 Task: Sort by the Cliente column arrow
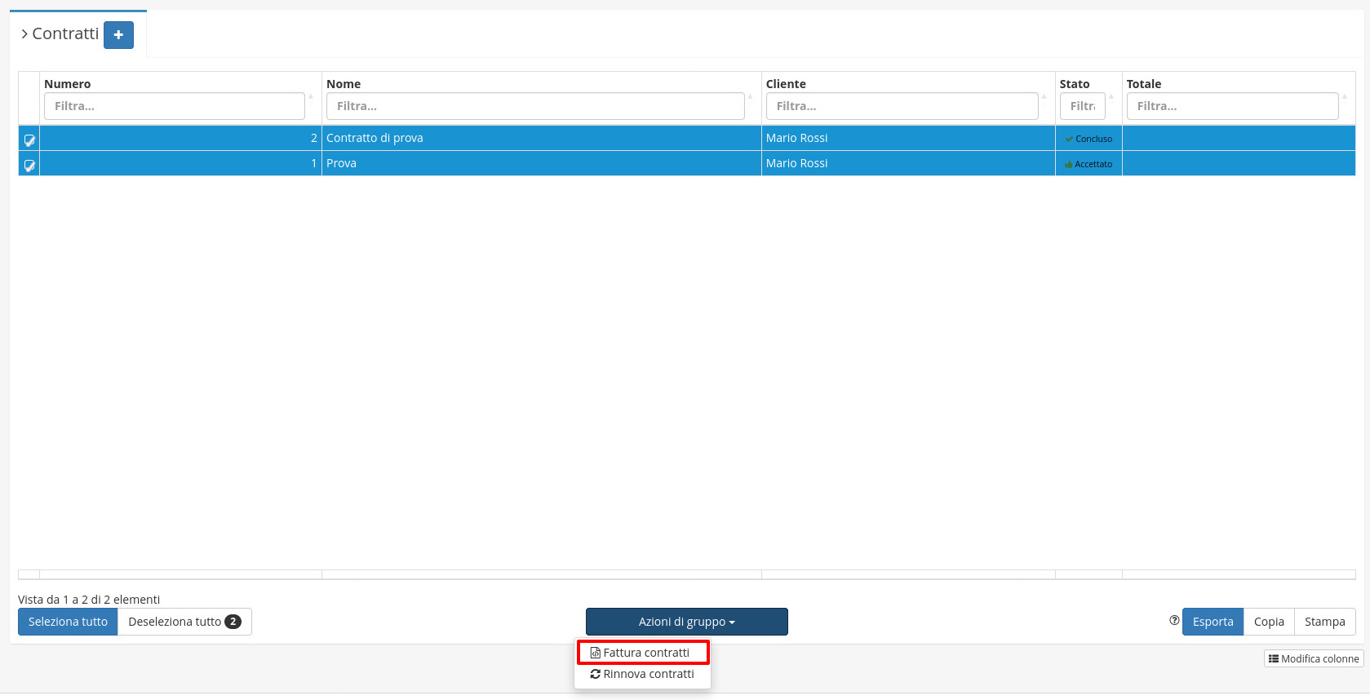pyautogui.click(x=1044, y=96)
